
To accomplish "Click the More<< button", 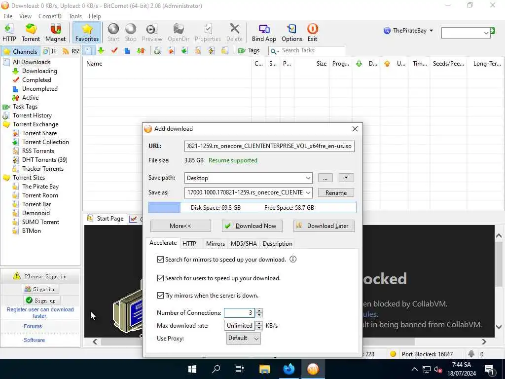I will point(180,226).
